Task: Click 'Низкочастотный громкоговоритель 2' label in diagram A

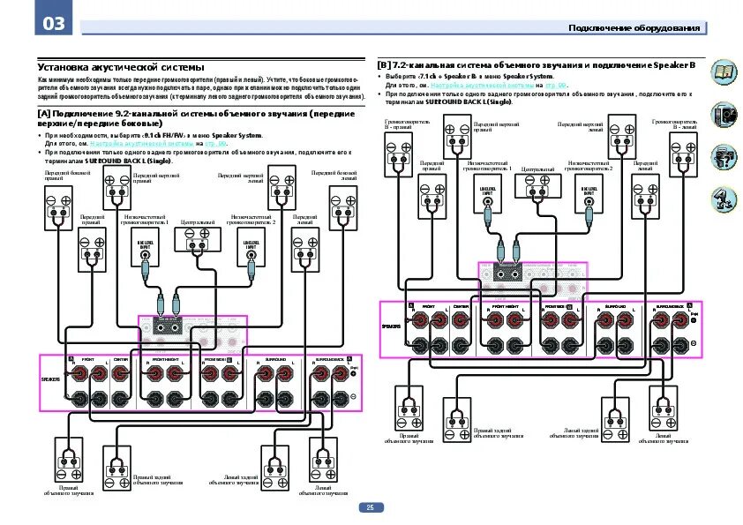Action: pyautogui.click(x=251, y=220)
